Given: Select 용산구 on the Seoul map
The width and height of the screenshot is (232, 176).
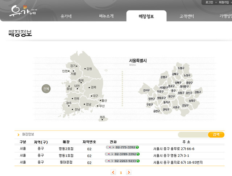Looking at the screenshot, I should coord(171,96).
